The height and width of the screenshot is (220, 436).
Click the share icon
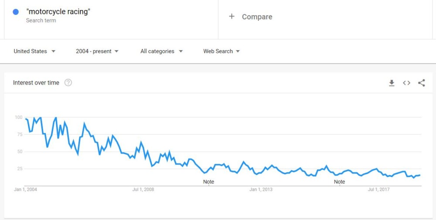click(421, 83)
